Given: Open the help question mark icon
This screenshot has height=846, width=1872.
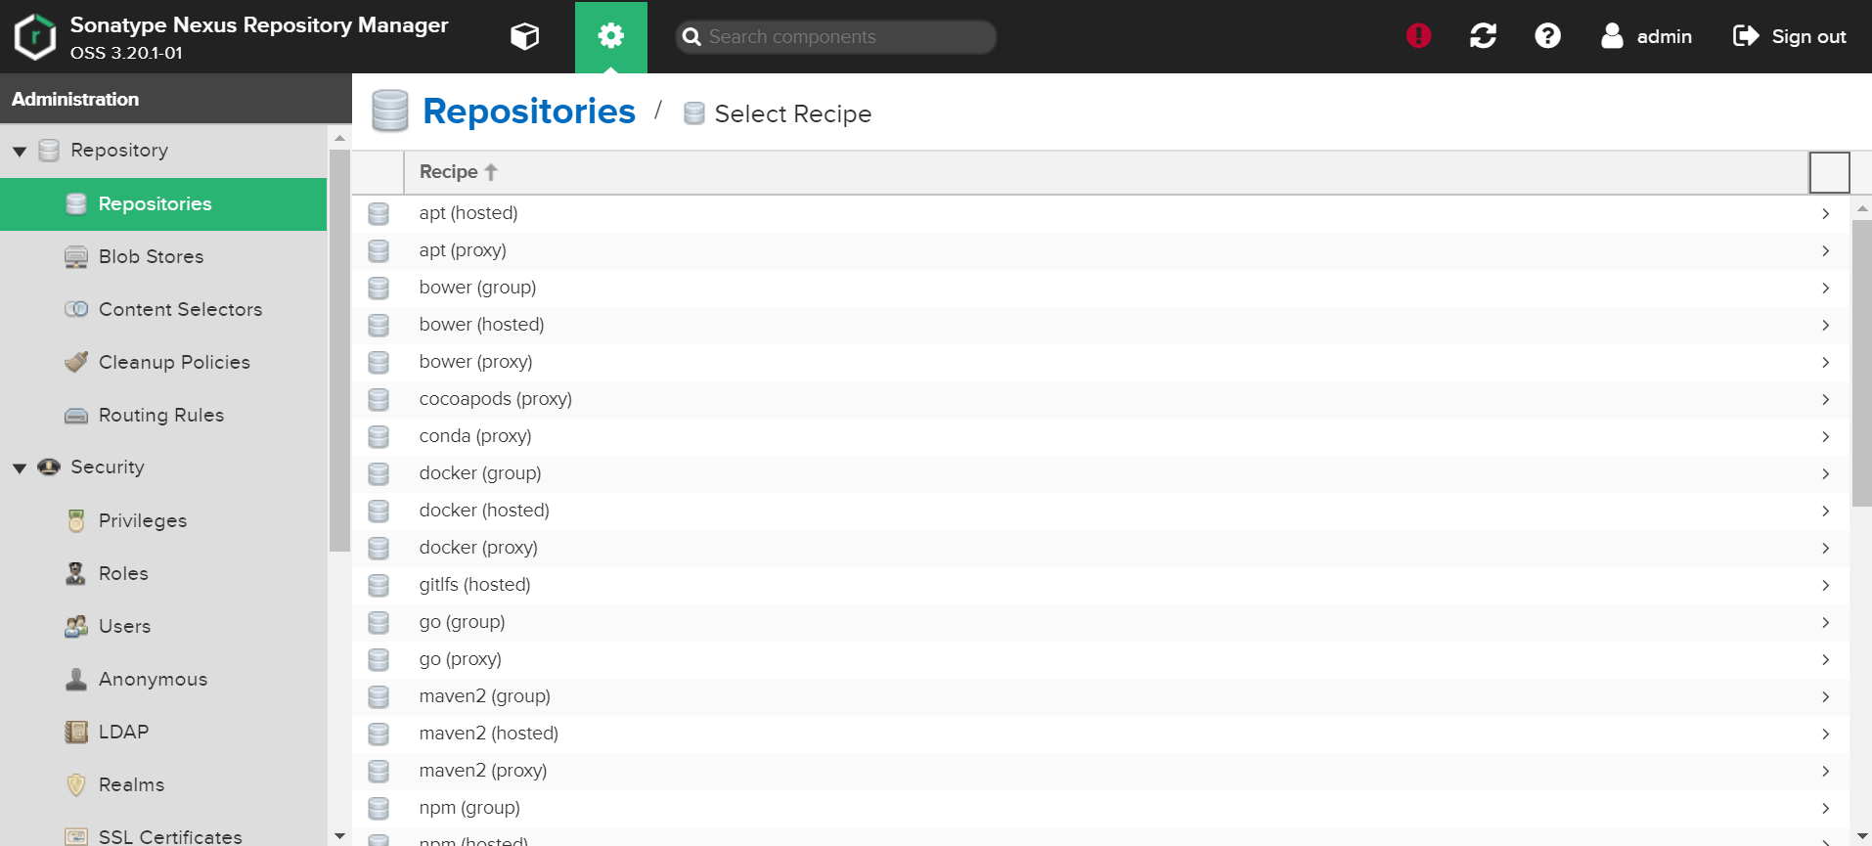Looking at the screenshot, I should pos(1547,36).
